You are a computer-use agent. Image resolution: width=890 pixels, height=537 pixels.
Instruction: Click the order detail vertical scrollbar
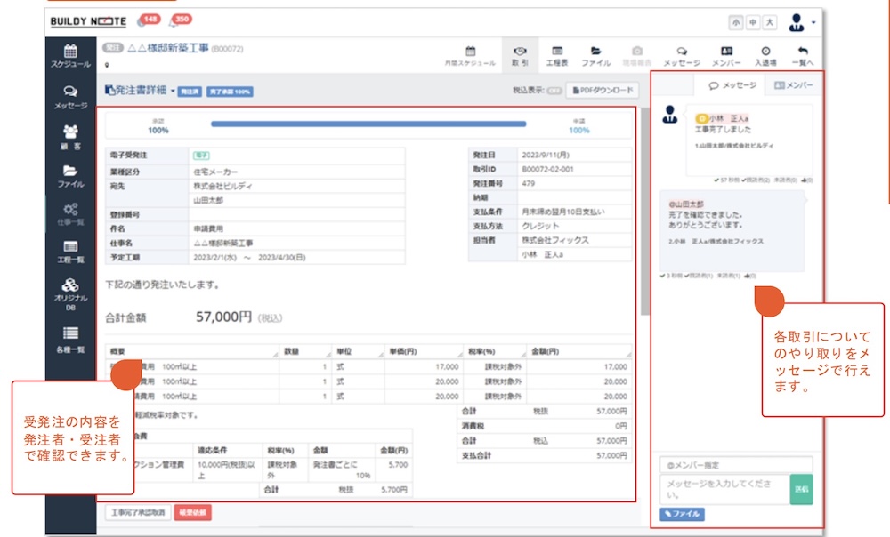point(644,213)
